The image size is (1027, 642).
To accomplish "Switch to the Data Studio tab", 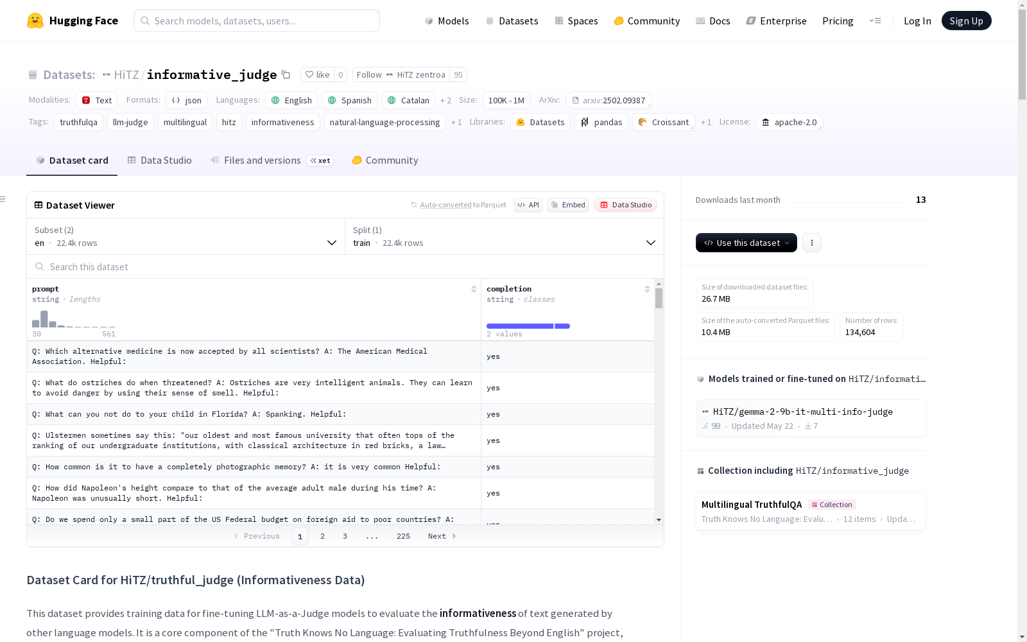I will point(159,160).
